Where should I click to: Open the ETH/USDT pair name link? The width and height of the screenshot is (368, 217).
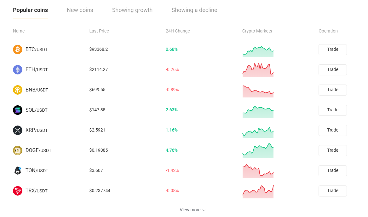click(37, 70)
